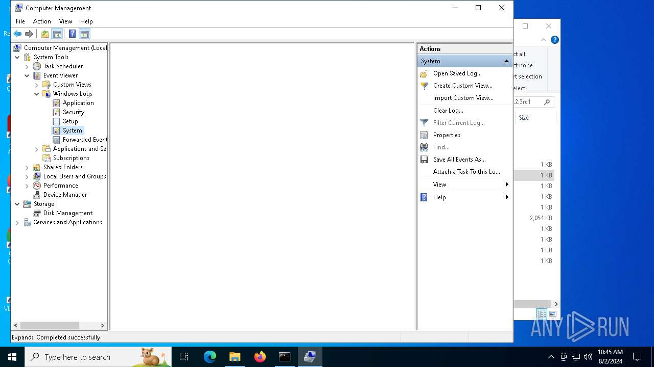Image resolution: width=654 pixels, height=367 pixels.
Task: Click the Event Viewer icon in tree
Action: [x=37, y=75]
